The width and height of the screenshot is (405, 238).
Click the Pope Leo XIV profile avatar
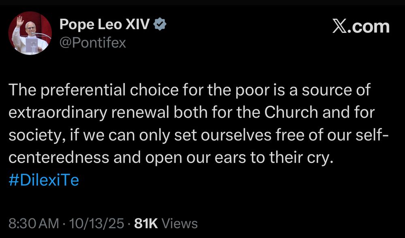[x=30, y=33]
